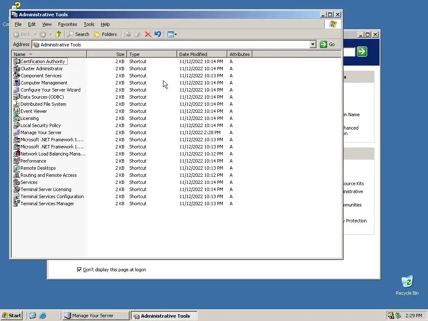Screen dimensions: 428x321
Task: Click 11/12/2022 2:28 PM date cell
Action: coord(200,132)
